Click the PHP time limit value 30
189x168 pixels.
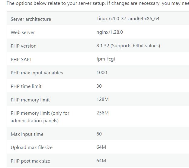point(99,86)
